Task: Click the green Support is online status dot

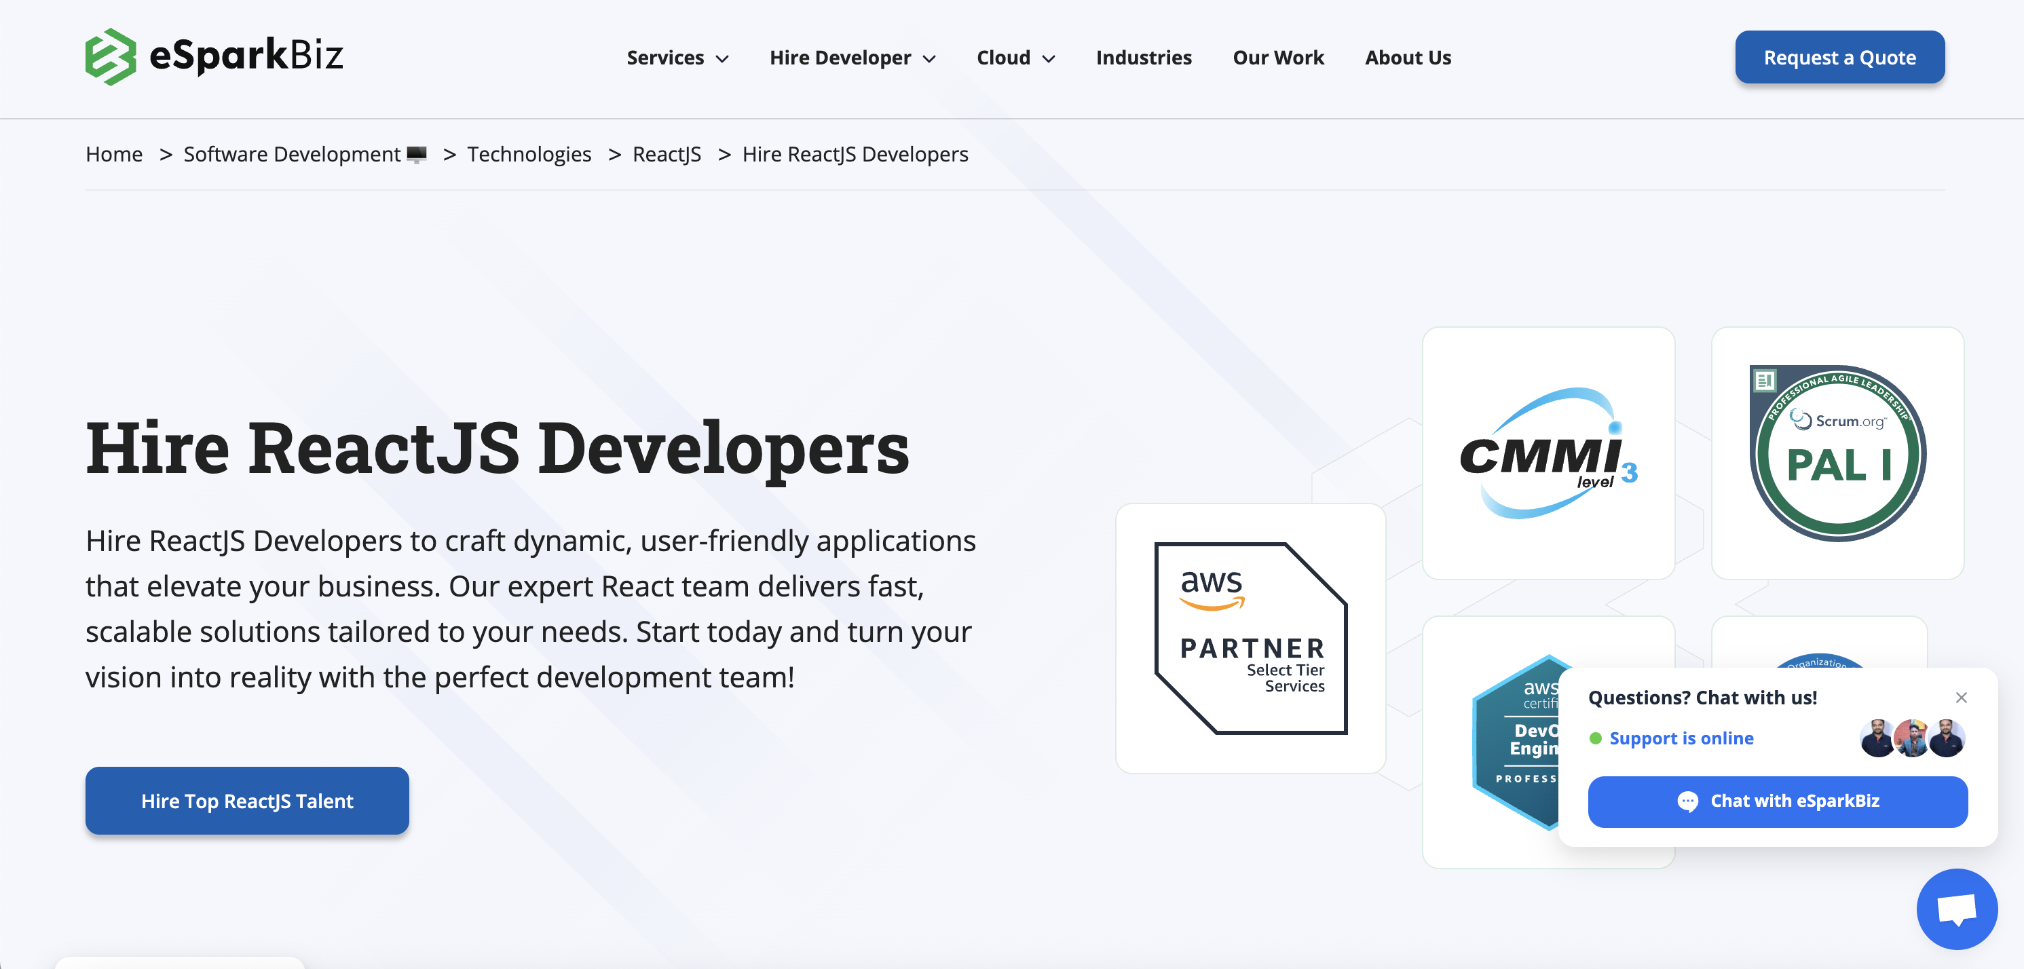Action: point(1596,738)
